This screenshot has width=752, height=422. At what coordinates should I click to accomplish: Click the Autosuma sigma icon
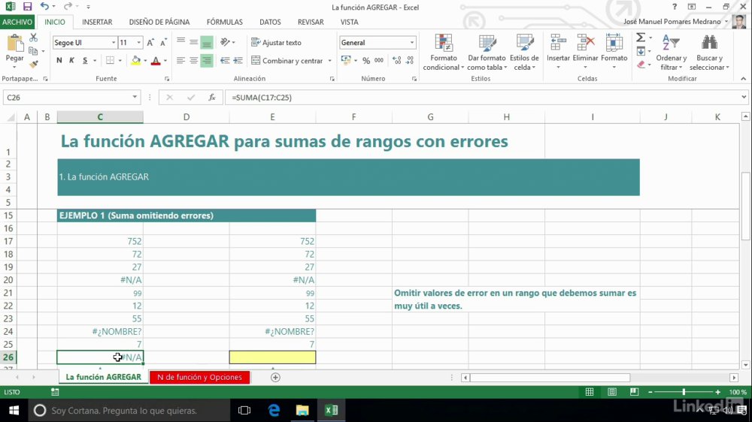pyautogui.click(x=641, y=38)
